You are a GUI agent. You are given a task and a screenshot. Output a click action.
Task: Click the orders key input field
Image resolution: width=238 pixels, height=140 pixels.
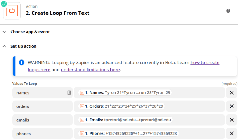[x=42, y=106]
